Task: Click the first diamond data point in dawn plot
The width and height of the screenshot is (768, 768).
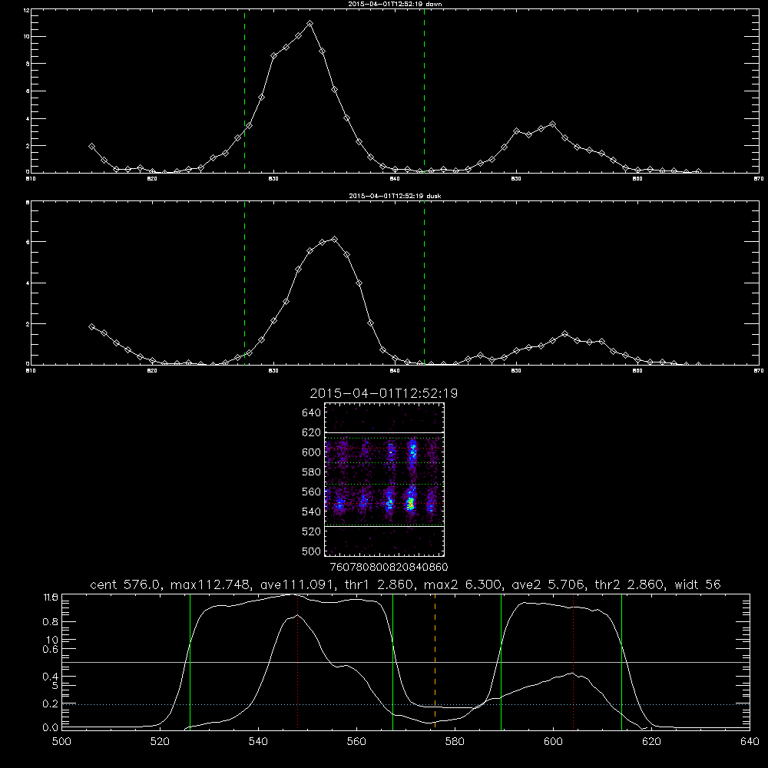Action: tap(91, 147)
